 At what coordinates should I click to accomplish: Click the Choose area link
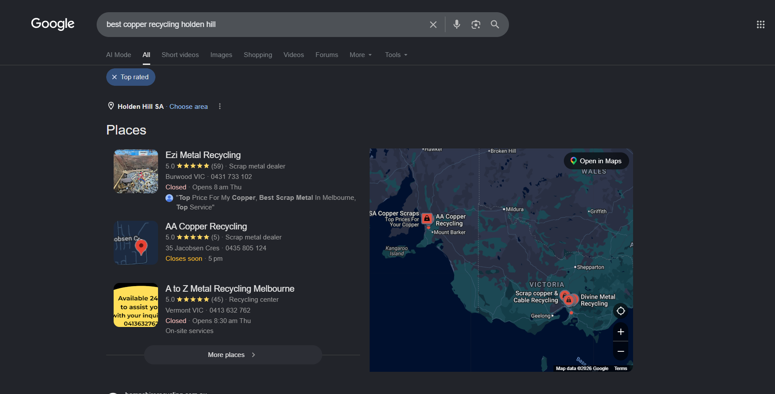tap(189, 107)
